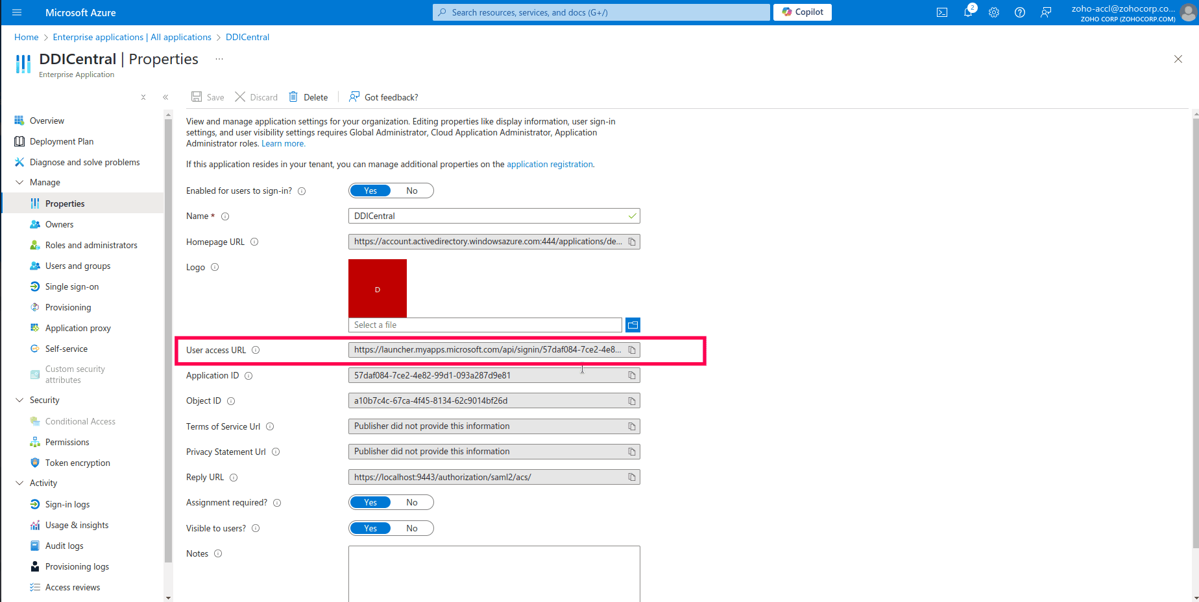The image size is (1199, 602).
Task: Show info tooltip for Application ID
Action: [x=248, y=376]
